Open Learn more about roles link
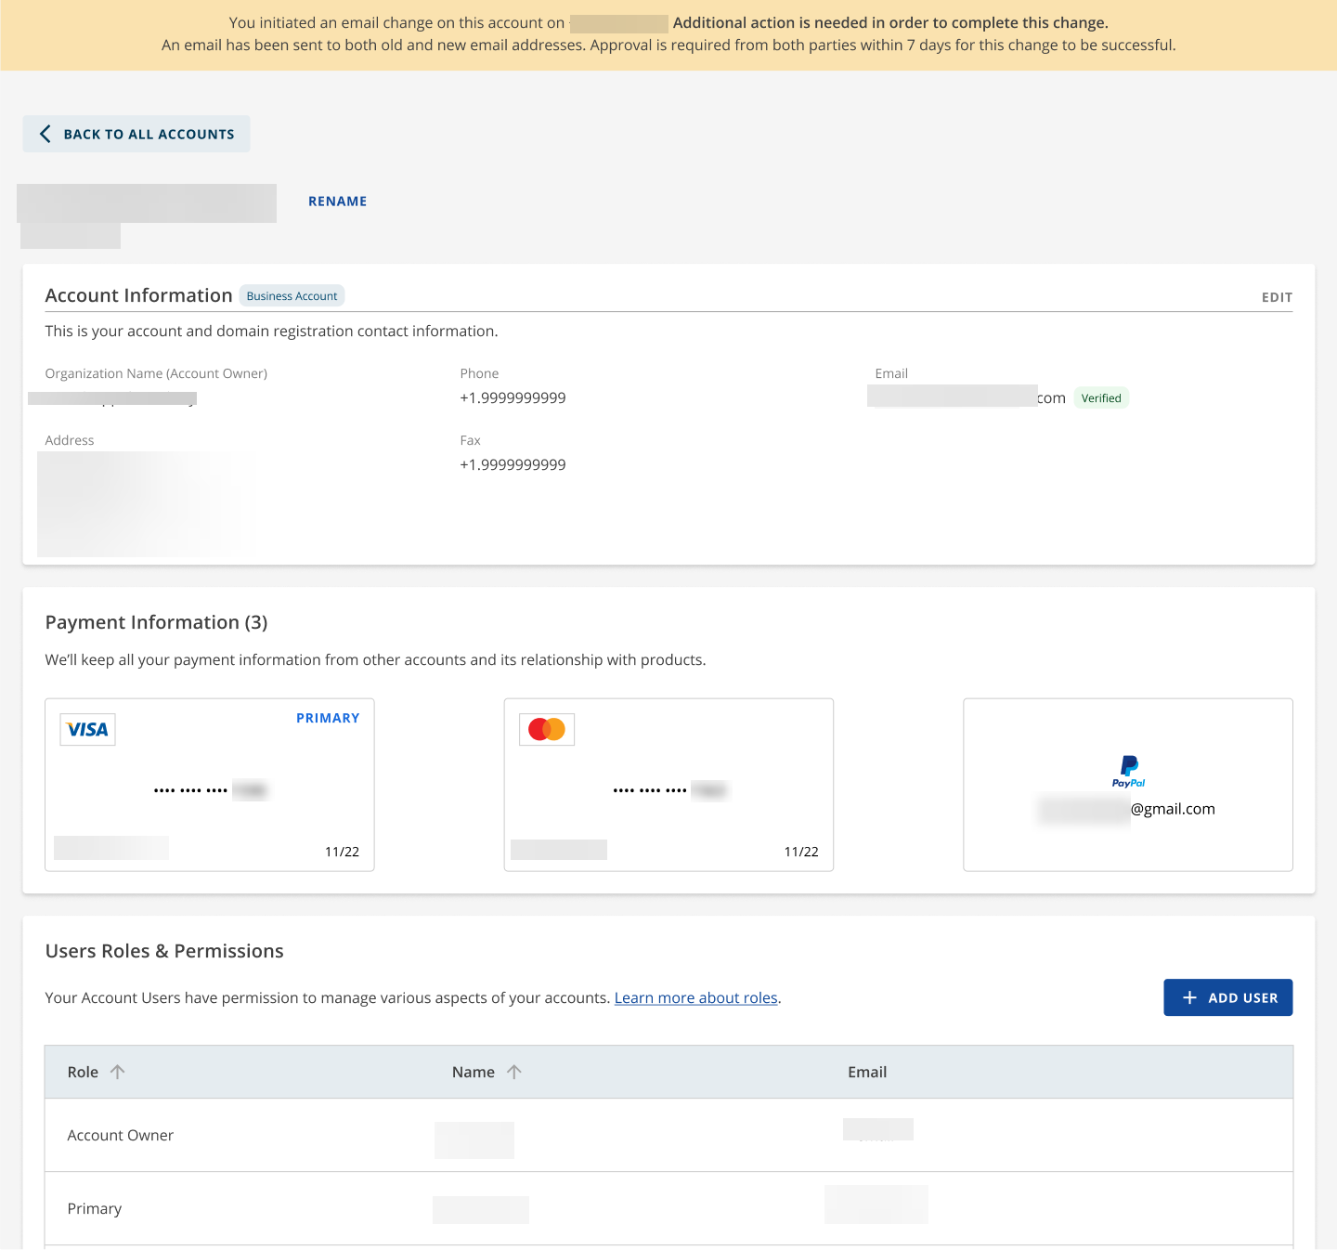 (695, 998)
